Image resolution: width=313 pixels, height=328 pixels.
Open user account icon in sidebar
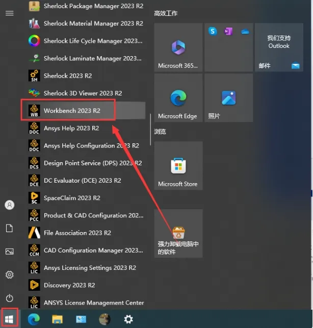tap(9, 205)
